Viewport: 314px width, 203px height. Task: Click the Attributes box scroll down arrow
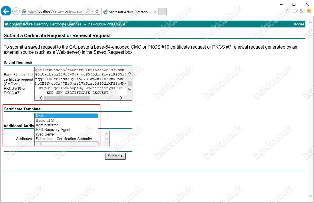click(107, 139)
